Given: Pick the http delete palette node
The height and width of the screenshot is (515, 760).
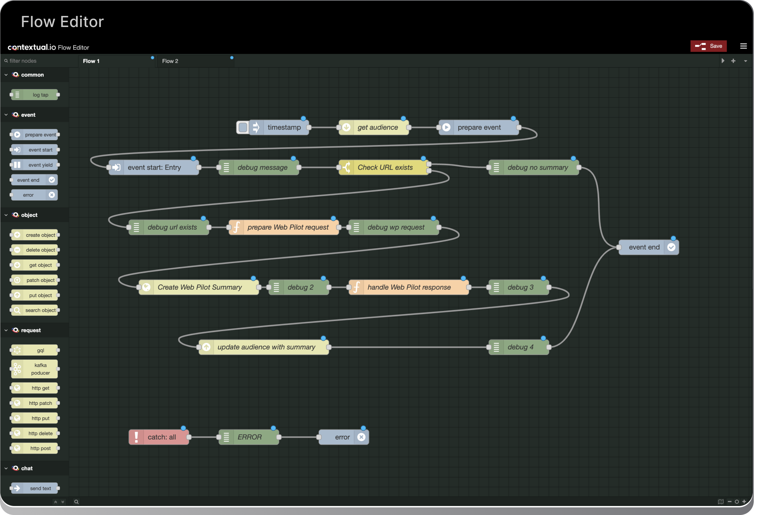Looking at the screenshot, I should [x=34, y=433].
